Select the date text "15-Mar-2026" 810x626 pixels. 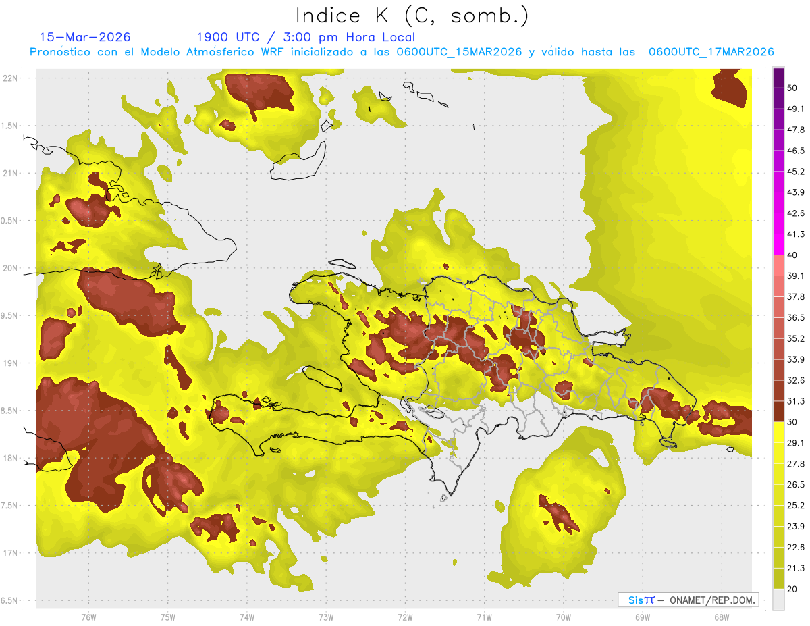[x=85, y=37]
